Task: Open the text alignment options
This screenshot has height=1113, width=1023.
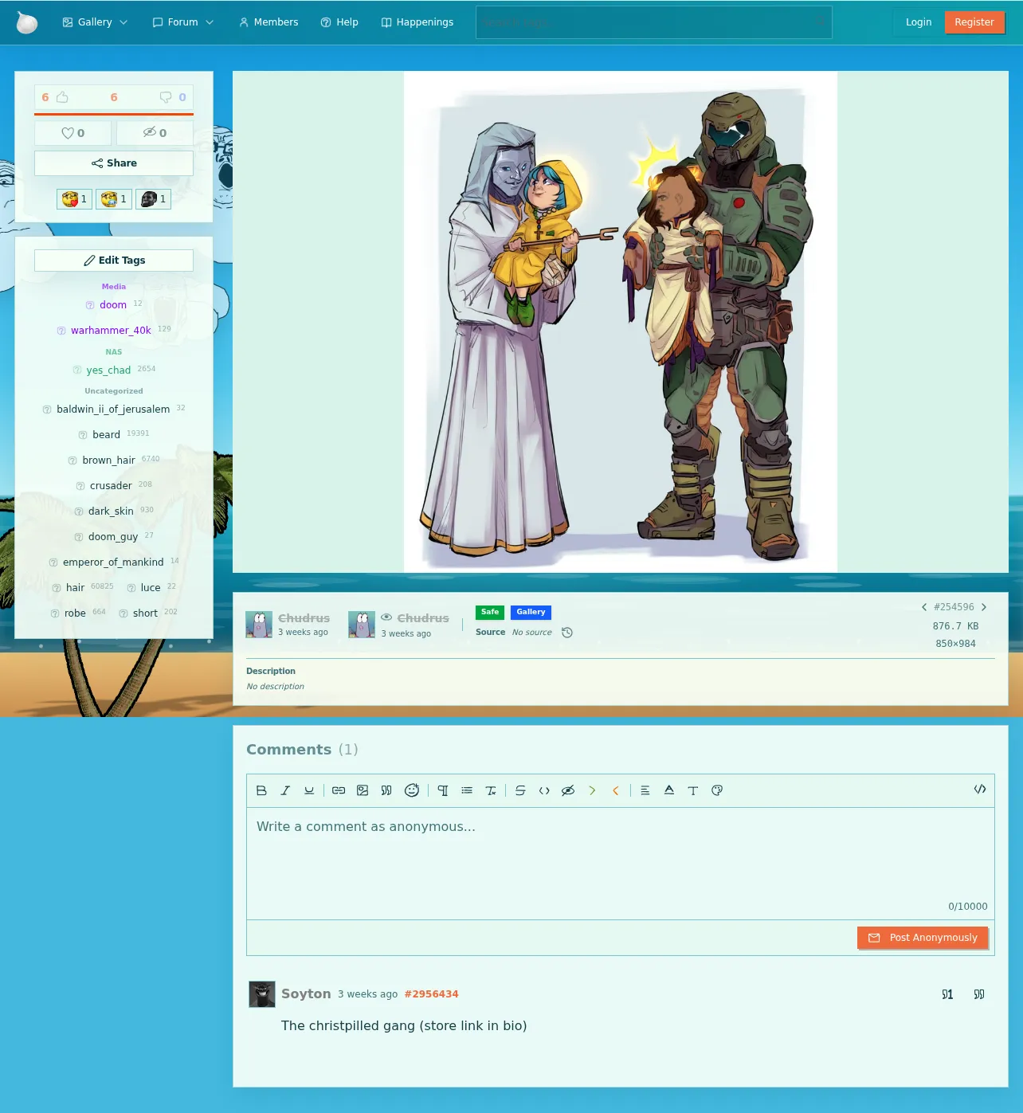Action: click(x=645, y=790)
